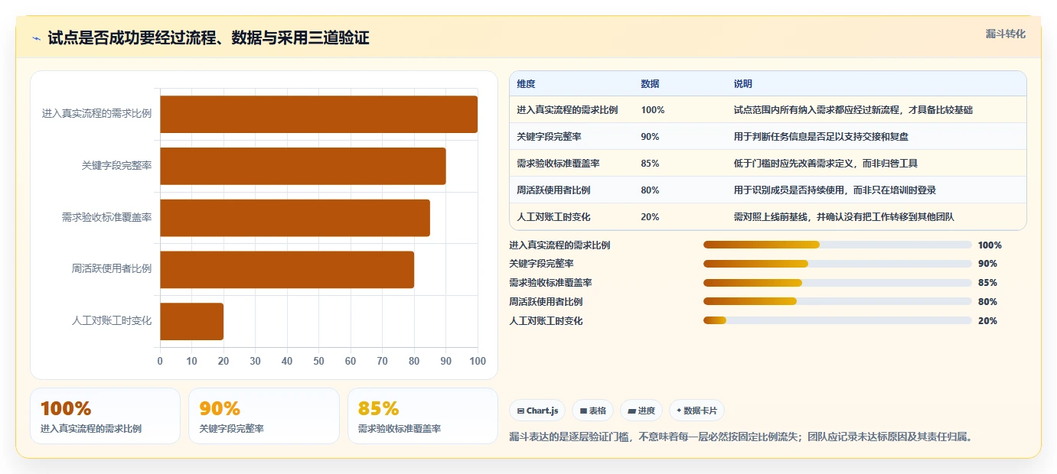Click progress list label 人工对账工时变化
This screenshot has width=1057, height=474.
[x=546, y=321]
